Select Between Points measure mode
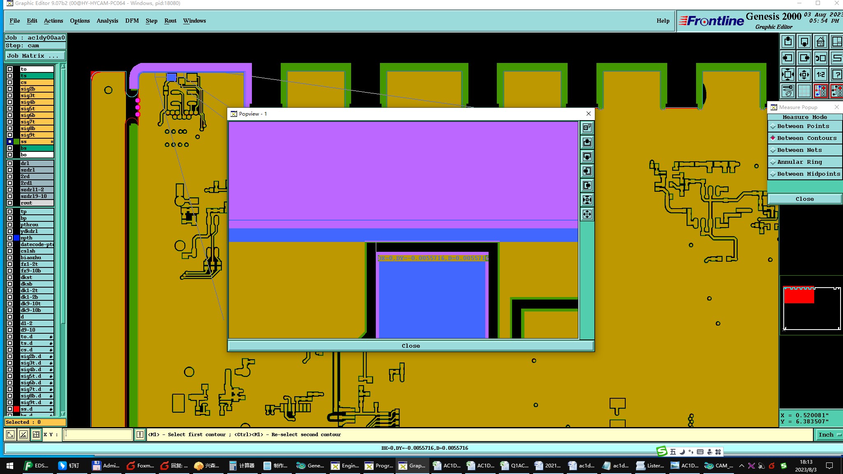The image size is (843, 474). pyautogui.click(x=803, y=126)
